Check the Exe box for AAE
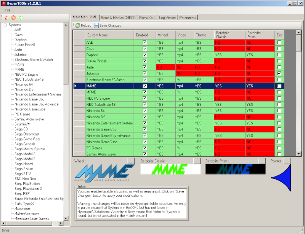The image size is (305, 234). (279, 42)
